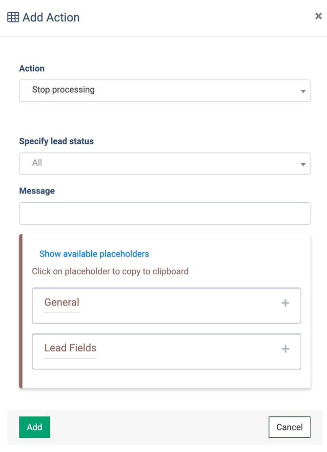This screenshot has height=452, width=327.
Task: Open the Specify lead status dropdown
Action: (164, 164)
